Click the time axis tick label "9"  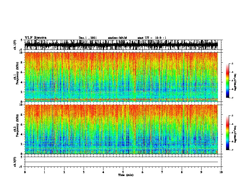pyautogui.click(x=201, y=172)
